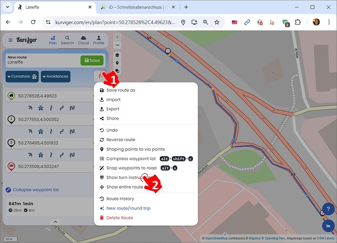The image size is (337, 243).
Task: Click the elevation chart button on map
Action: 325,225
